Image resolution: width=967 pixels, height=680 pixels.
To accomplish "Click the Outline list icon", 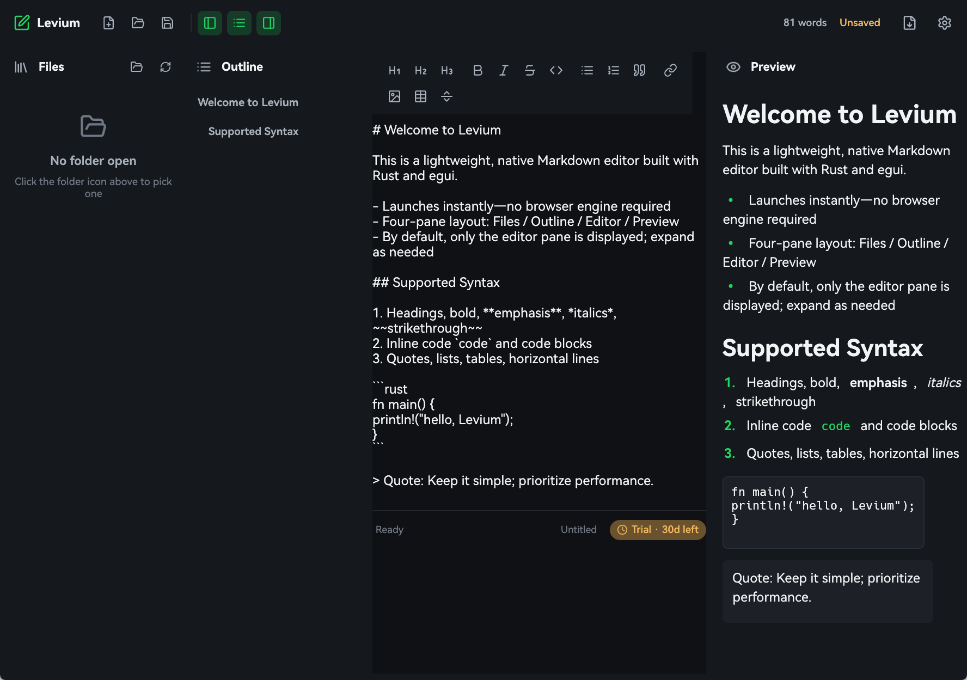I will pos(204,67).
